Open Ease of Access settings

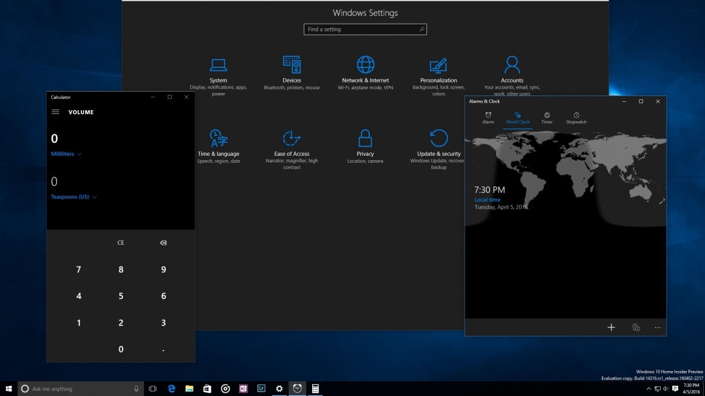click(292, 150)
